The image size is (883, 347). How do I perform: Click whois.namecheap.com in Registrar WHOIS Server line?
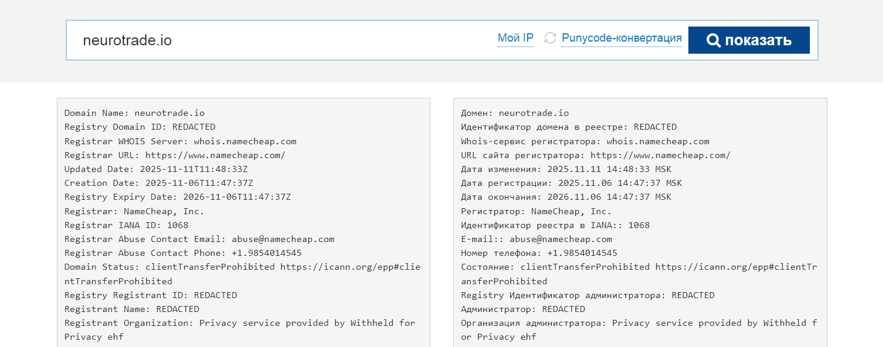point(245,141)
